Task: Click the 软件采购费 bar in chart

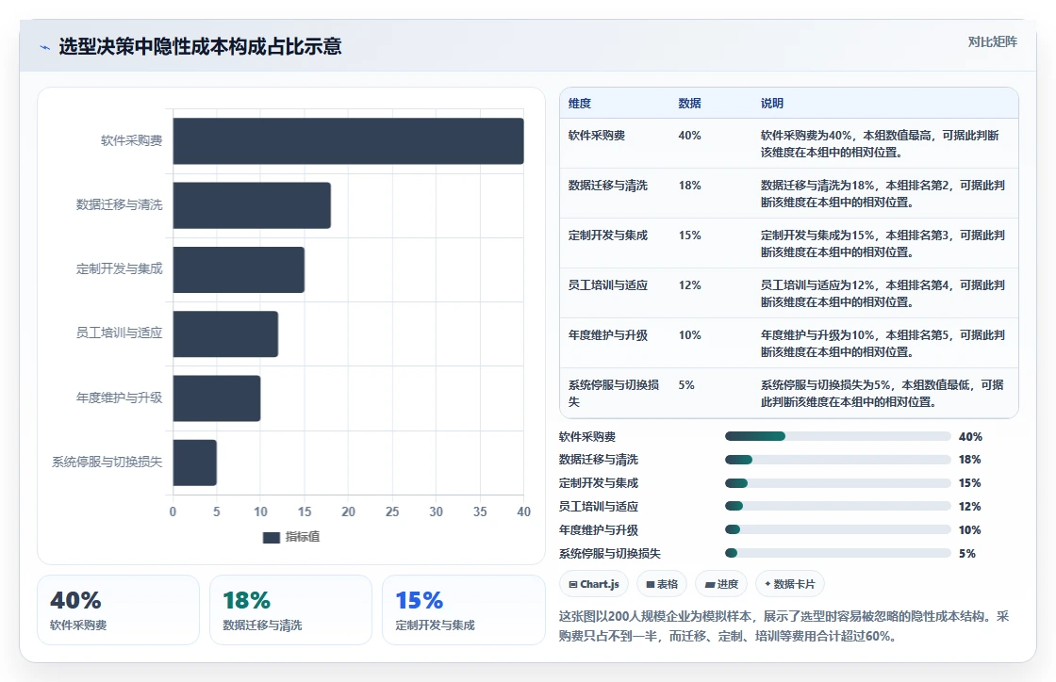Action: click(348, 141)
